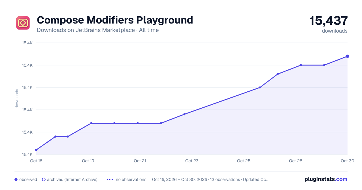Click the 'Oct 21' x-axis label
Screen dimensions: 362x190
click(140, 161)
